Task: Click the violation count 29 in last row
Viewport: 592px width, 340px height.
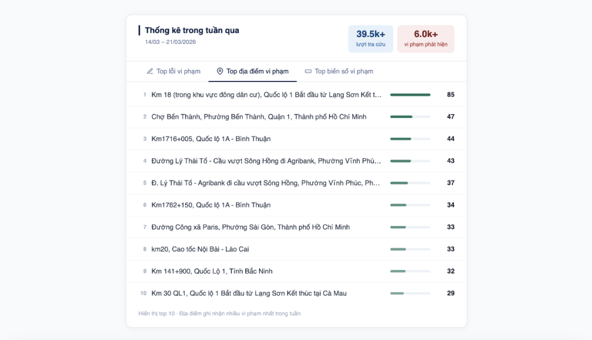Action: [x=450, y=293]
